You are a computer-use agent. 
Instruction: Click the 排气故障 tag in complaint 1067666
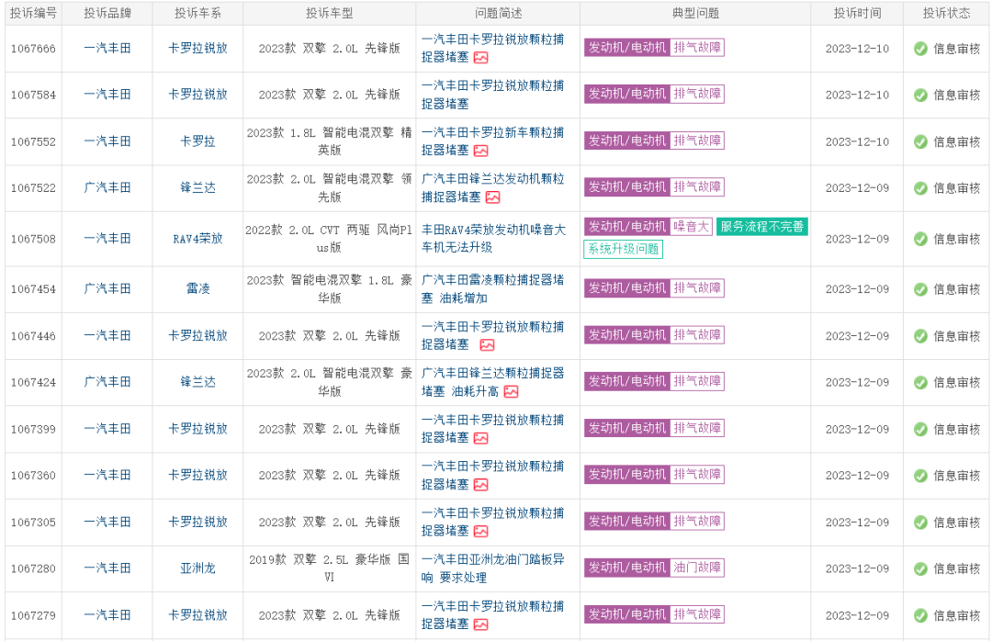click(x=697, y=48)
